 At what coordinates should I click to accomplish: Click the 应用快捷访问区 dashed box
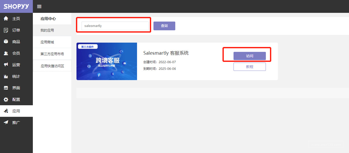52,66
